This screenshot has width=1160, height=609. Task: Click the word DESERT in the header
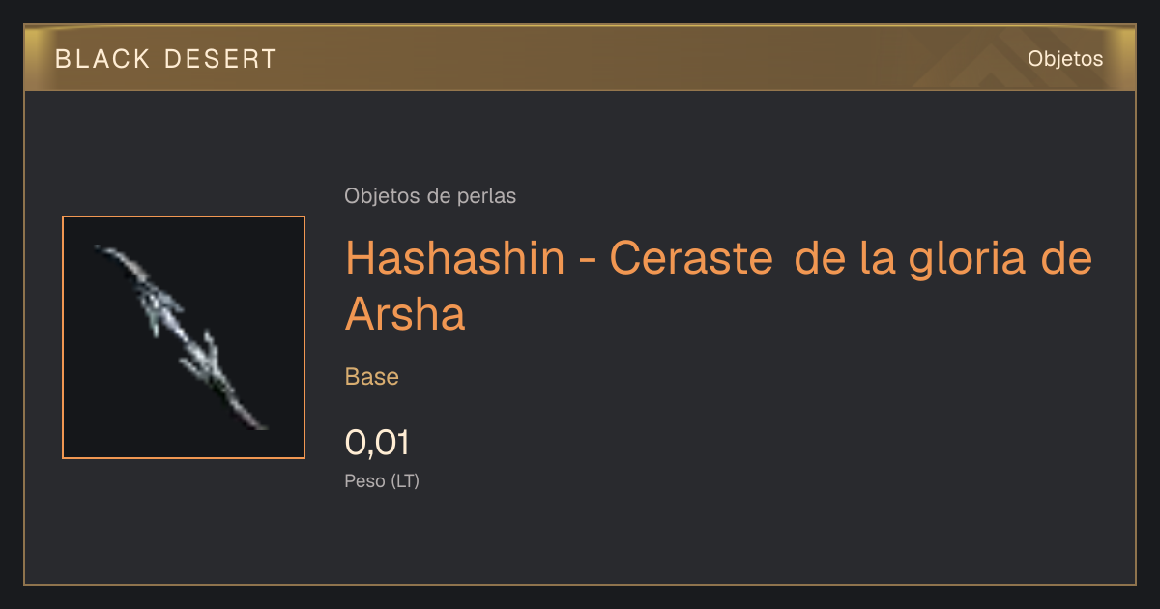click(221, 59)
